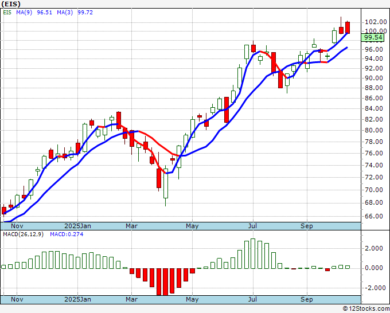Click the 84.00 price axis label
Image resolution: width=390 pixels, height=313 pixels.
click(x=374, y=108)
